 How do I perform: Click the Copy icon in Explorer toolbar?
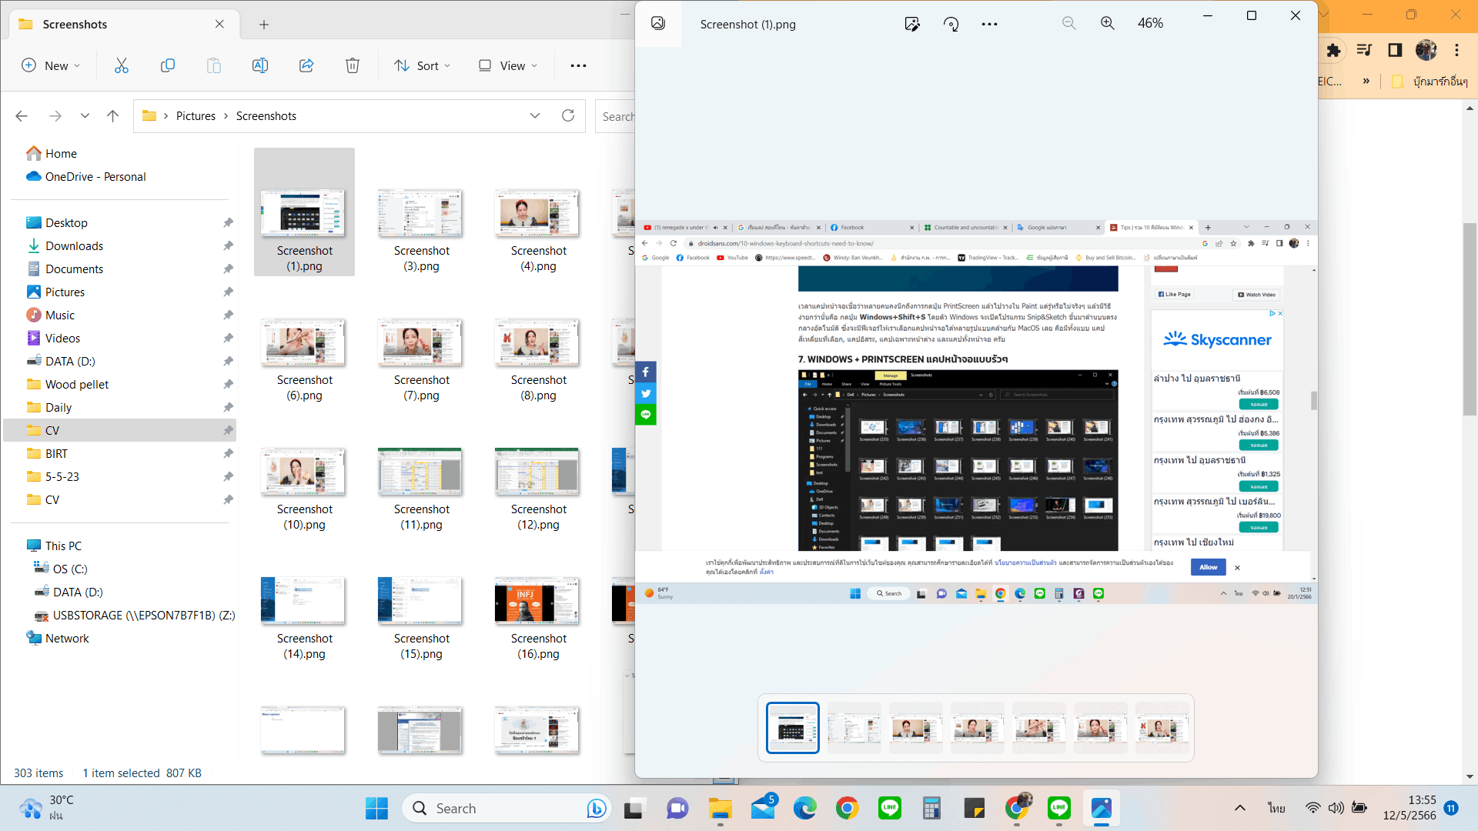click(x=168, y=65)
